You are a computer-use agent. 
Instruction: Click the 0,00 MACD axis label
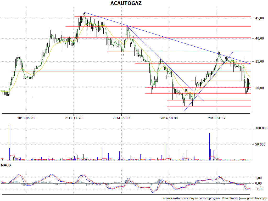[x=258, y=183]
